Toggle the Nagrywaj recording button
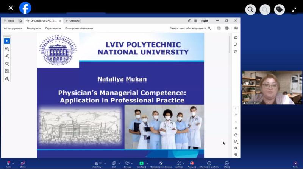This screenshot has width=303, height=169. [192, 163]
